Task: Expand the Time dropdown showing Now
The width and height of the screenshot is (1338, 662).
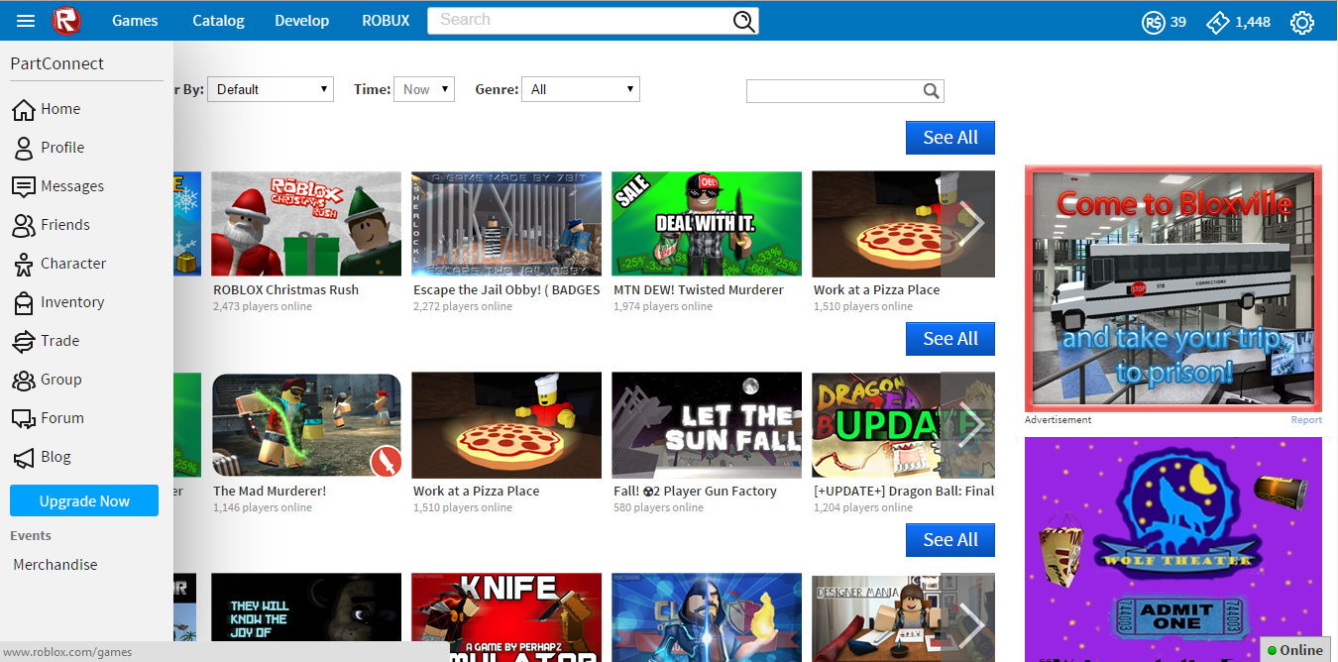Action: coord(423,88)
